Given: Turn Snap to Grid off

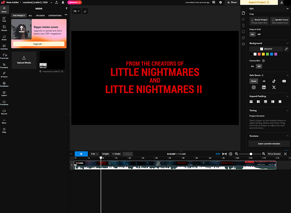Looking at the screenshot, I should click(259, 34).
